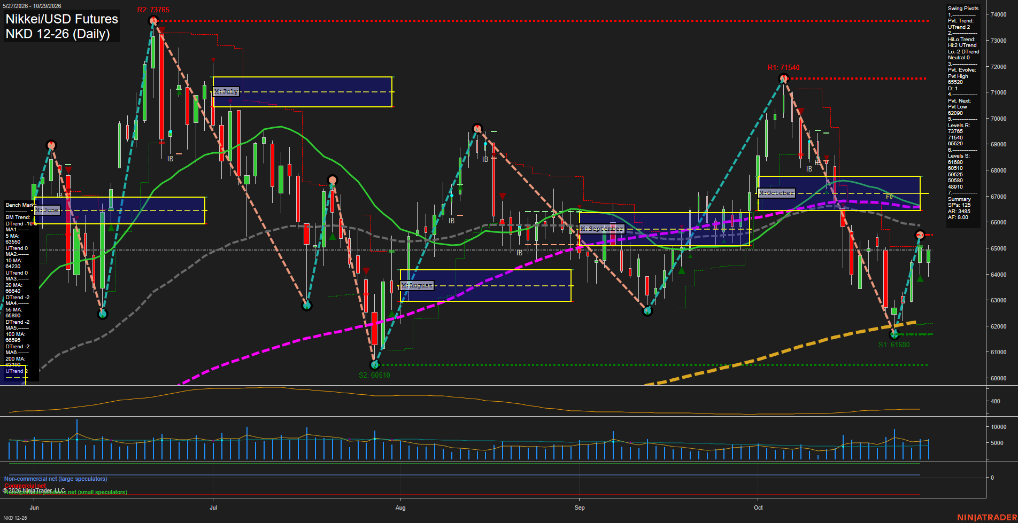Click the "R1: 71540" resistance label
Viewport: 1018px width, 523px height.
coord(783,68)
